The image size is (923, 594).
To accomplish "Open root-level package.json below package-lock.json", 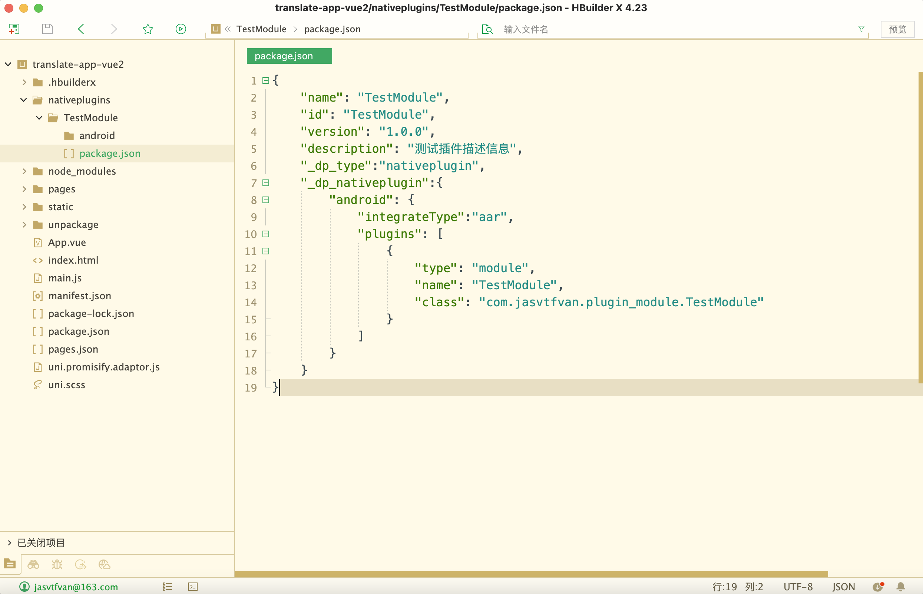I will point(79,331).
